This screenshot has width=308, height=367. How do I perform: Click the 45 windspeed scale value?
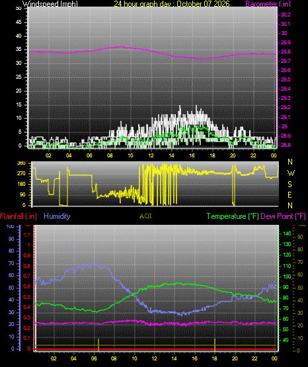point(19,22)
